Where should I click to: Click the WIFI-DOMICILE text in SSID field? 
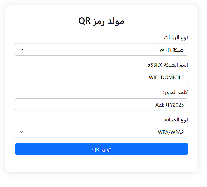coord(166,77)
